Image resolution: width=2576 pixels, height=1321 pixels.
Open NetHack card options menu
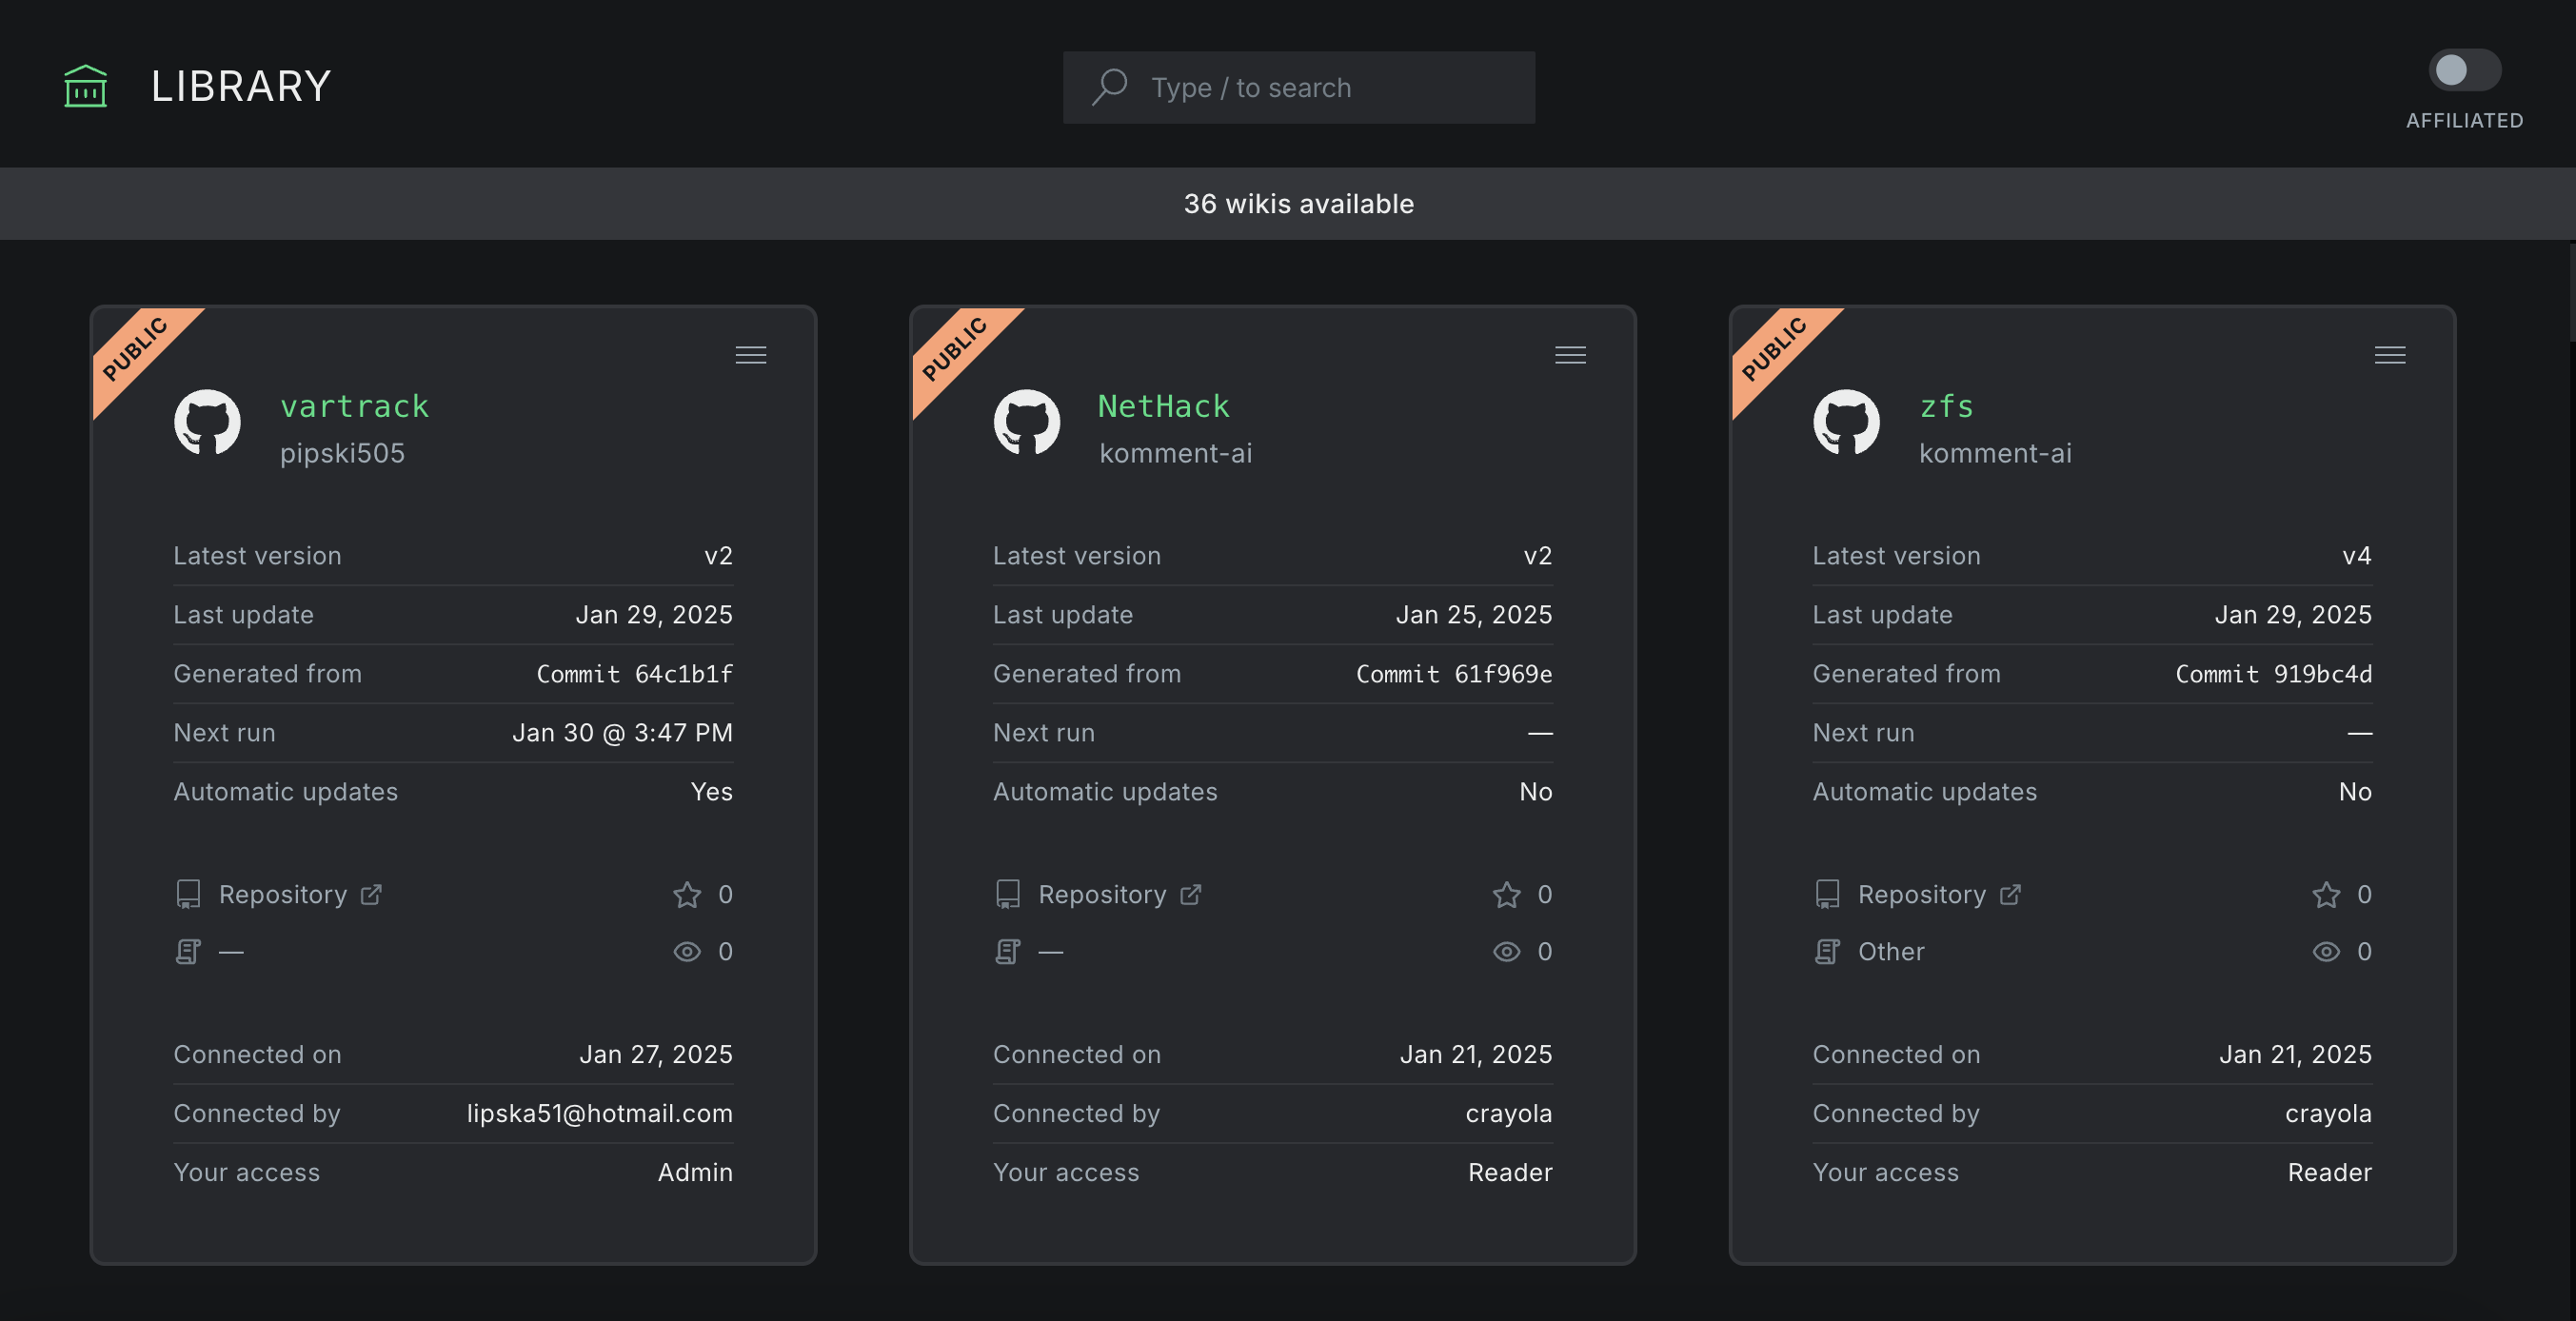(x=1570, y=354)
